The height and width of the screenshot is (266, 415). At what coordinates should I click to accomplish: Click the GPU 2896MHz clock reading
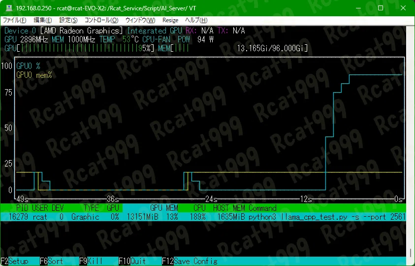coord(26,39)
